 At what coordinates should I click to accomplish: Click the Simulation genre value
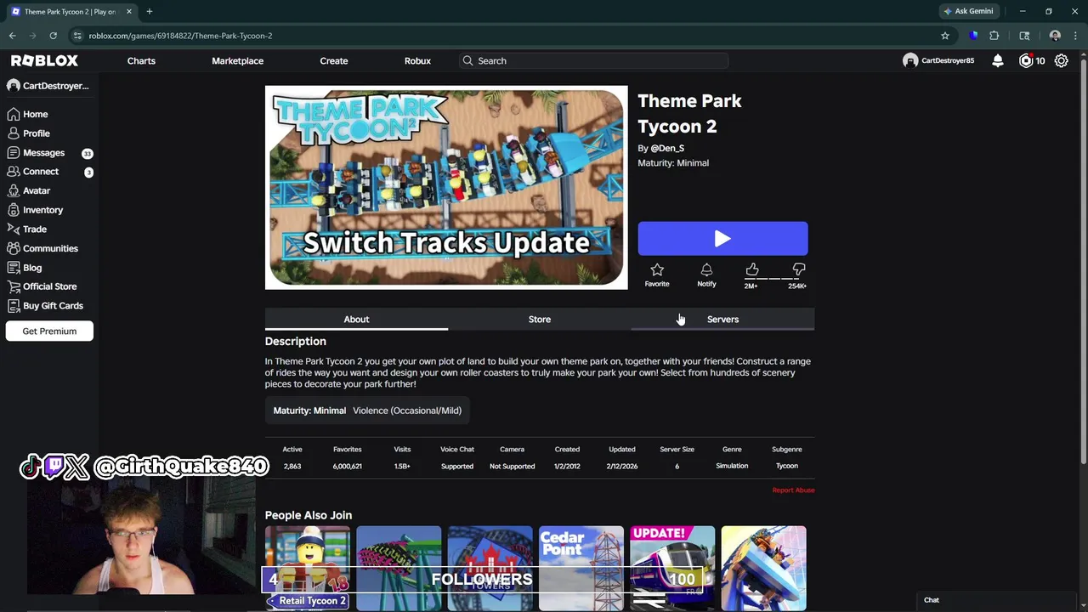732,466
